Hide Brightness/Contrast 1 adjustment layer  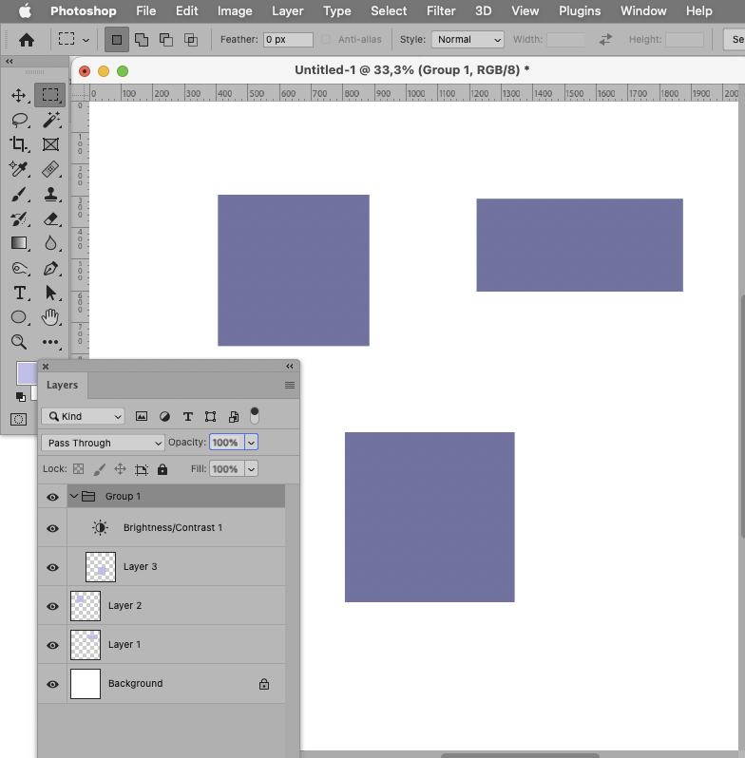[52, 528]
